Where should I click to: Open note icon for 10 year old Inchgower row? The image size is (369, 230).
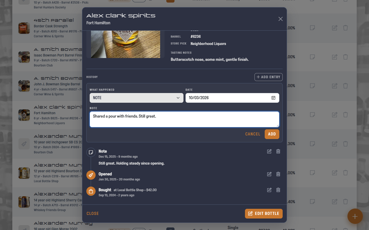[x=312, y=144]
